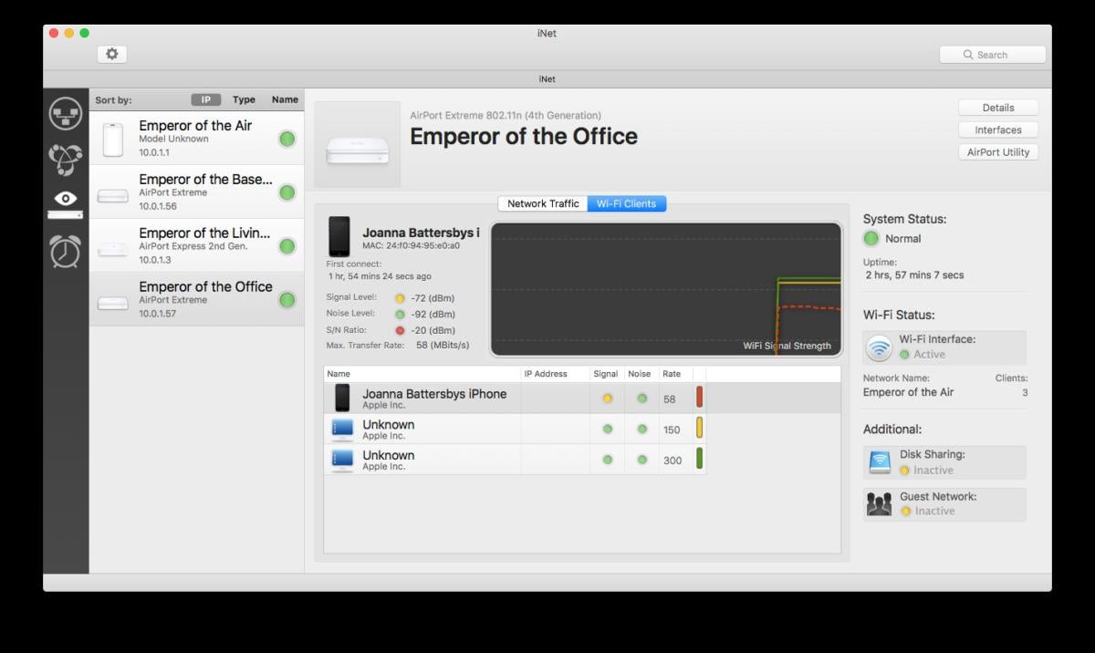Click the 58 (MBits/s) max transfer rate
This screenshot has height=653, width=1095.
pos(443,345)
